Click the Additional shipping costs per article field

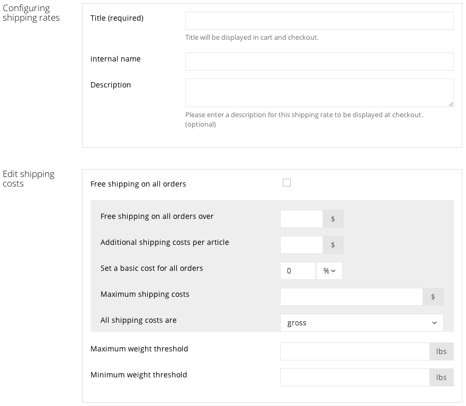tap(301, 244)
